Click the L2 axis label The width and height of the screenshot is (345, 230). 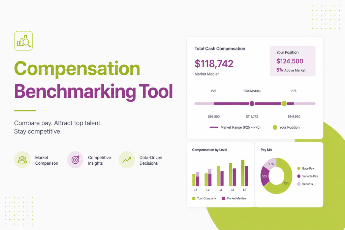(208, 190)
